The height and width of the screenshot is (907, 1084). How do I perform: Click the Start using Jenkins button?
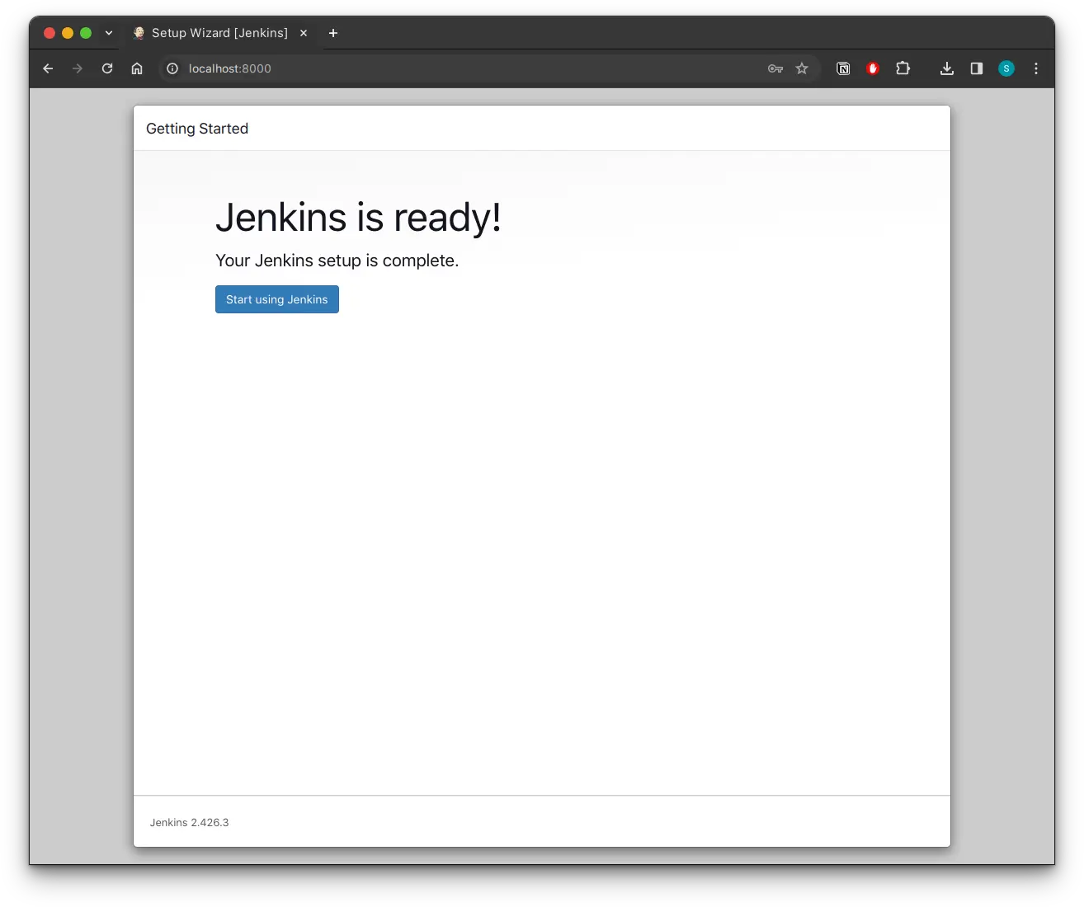[277, 299]
